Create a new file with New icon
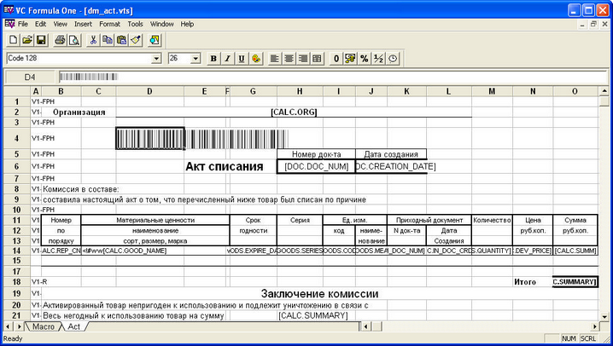This screenshot has height=346, width=613. (13, 40)
